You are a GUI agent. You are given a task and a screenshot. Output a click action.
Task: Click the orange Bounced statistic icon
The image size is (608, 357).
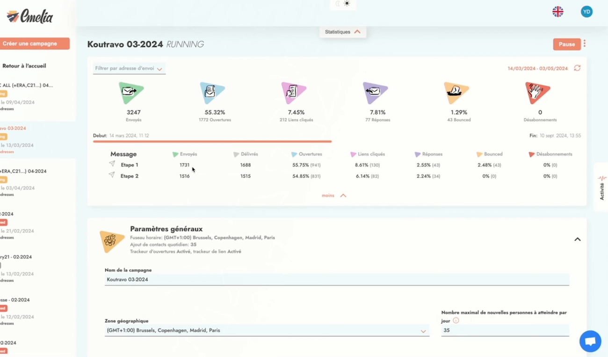click(x=456, y=93)
